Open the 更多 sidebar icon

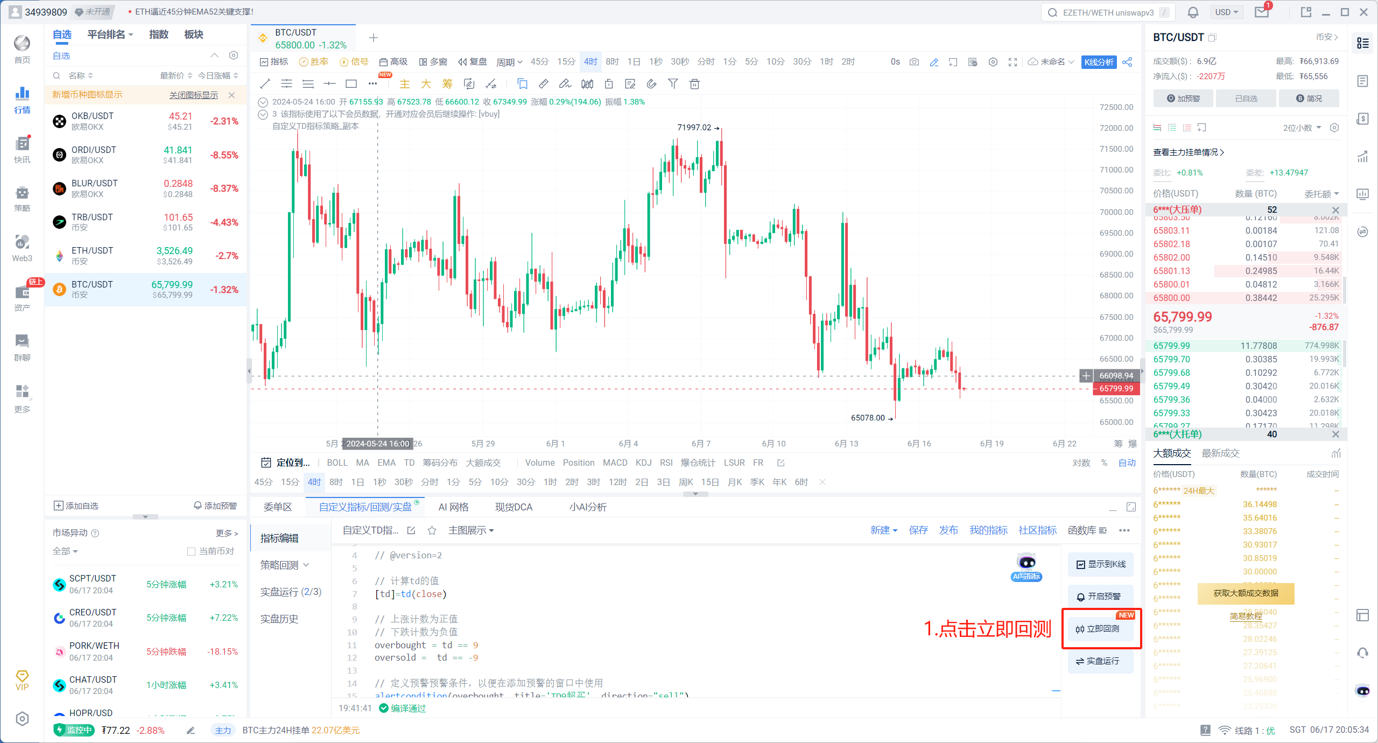pyautogui.click(x=22, y=399)
